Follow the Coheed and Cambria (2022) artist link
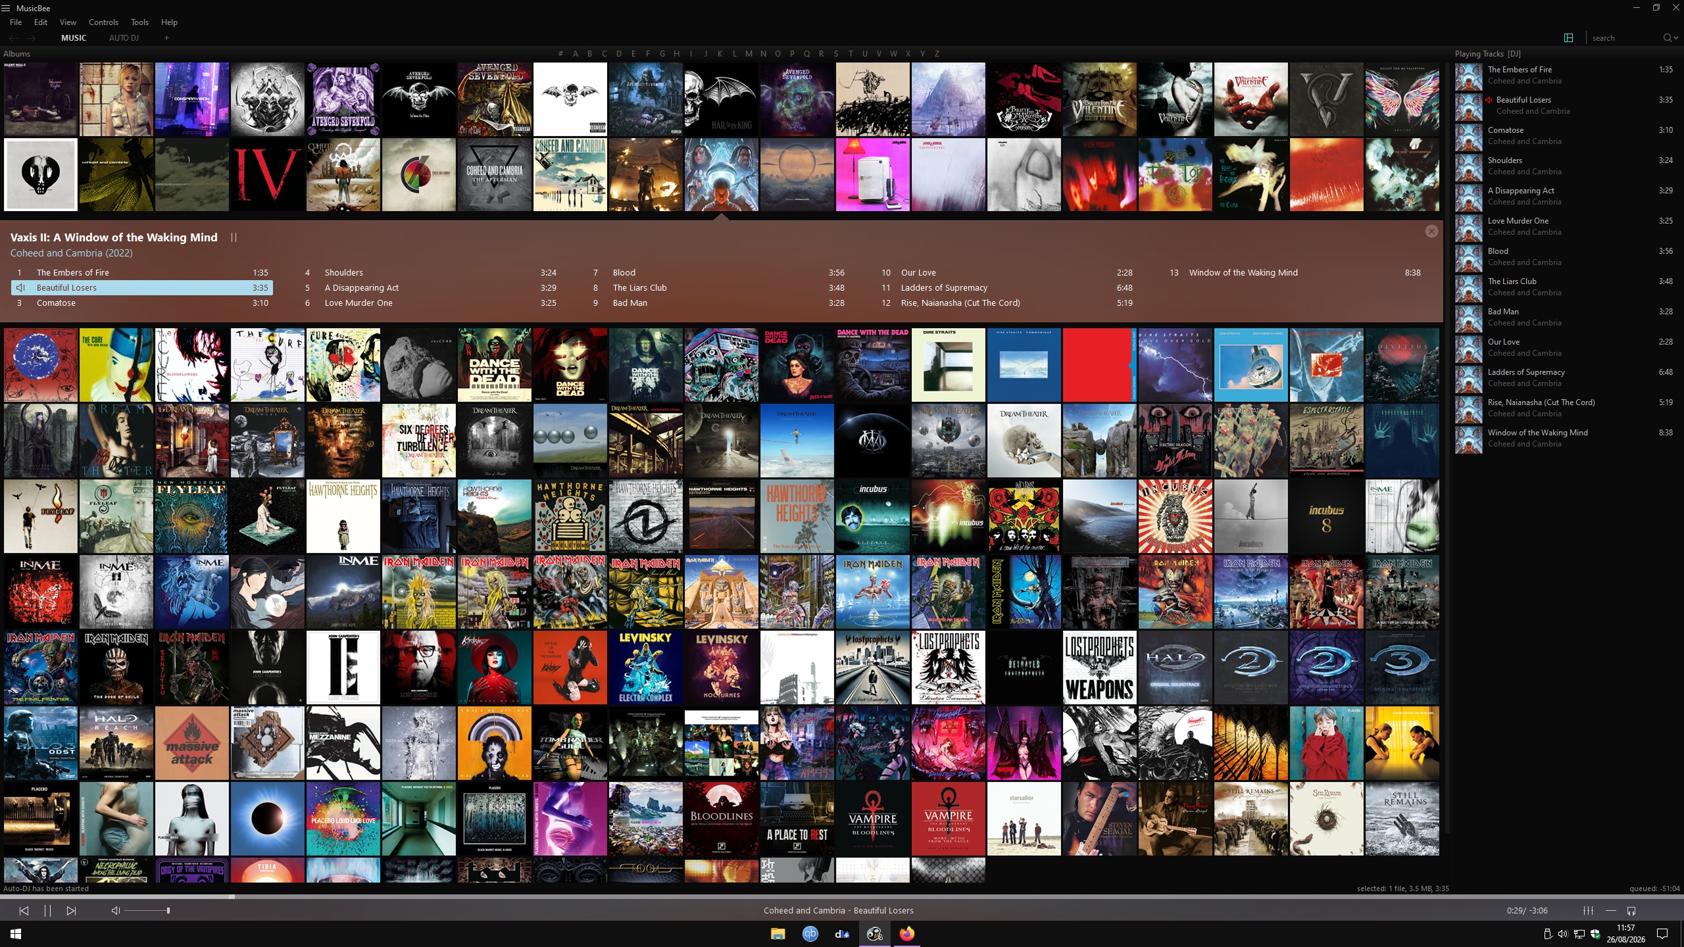This screenshot has height=947, width=1684. (x=71, y=253)
